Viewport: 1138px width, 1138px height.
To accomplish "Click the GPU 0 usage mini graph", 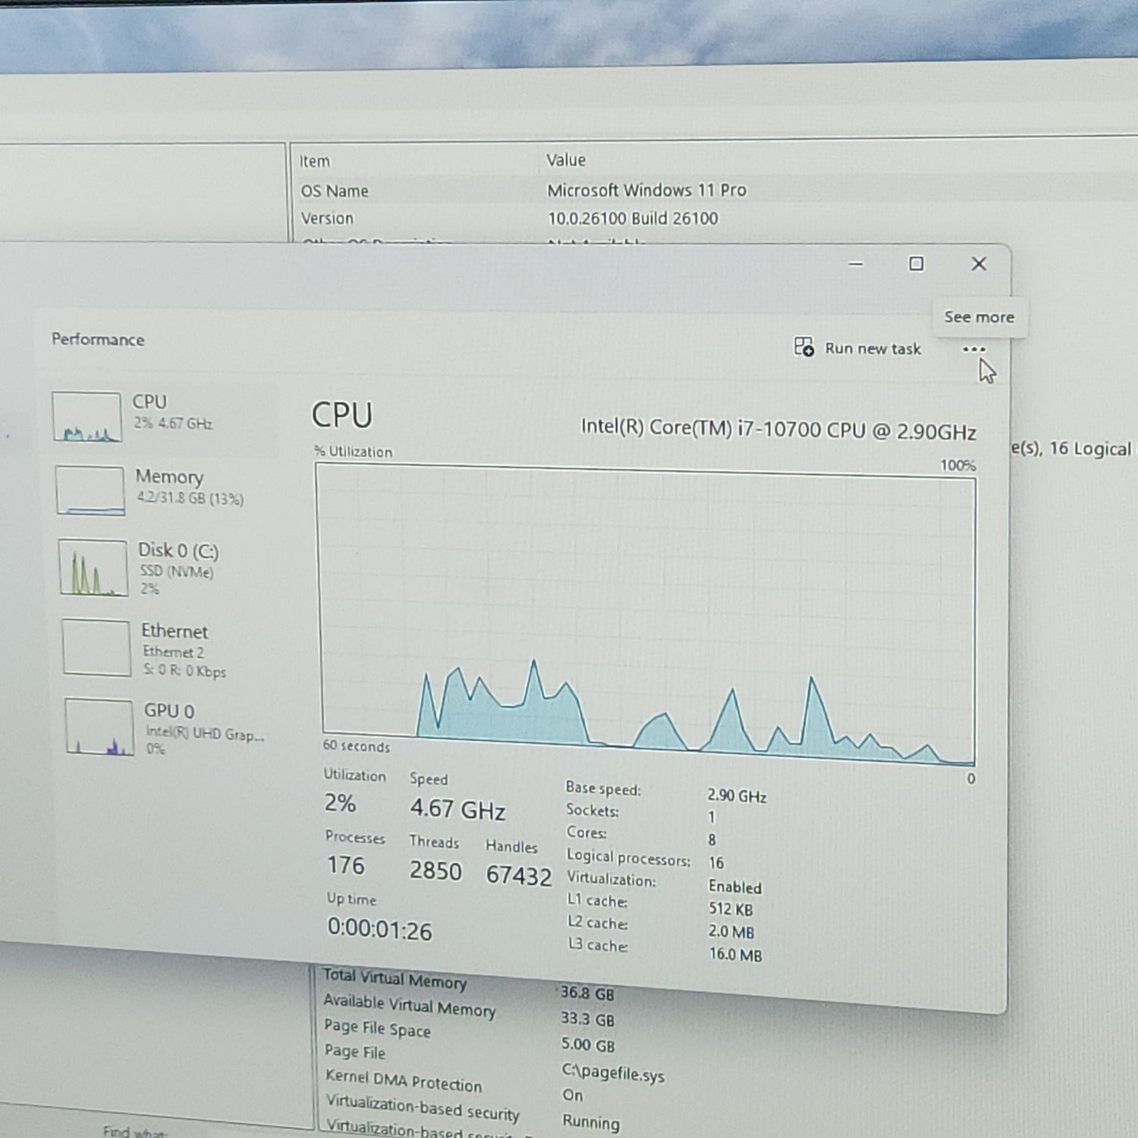I will 99,727.
